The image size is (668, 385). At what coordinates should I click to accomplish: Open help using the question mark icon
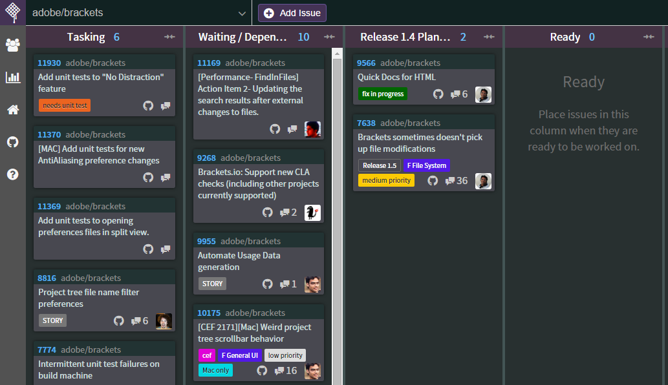point(12,174)
